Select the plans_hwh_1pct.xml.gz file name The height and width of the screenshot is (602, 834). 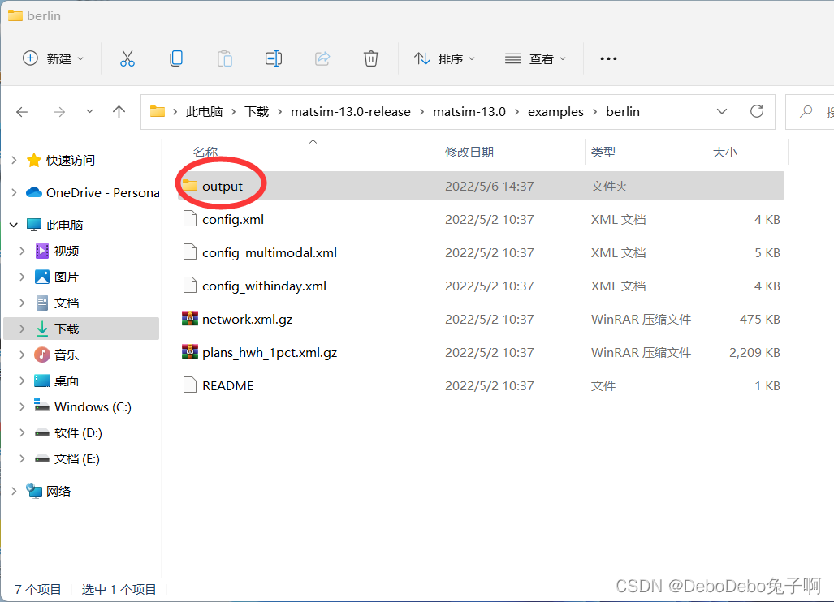[270, 352]
